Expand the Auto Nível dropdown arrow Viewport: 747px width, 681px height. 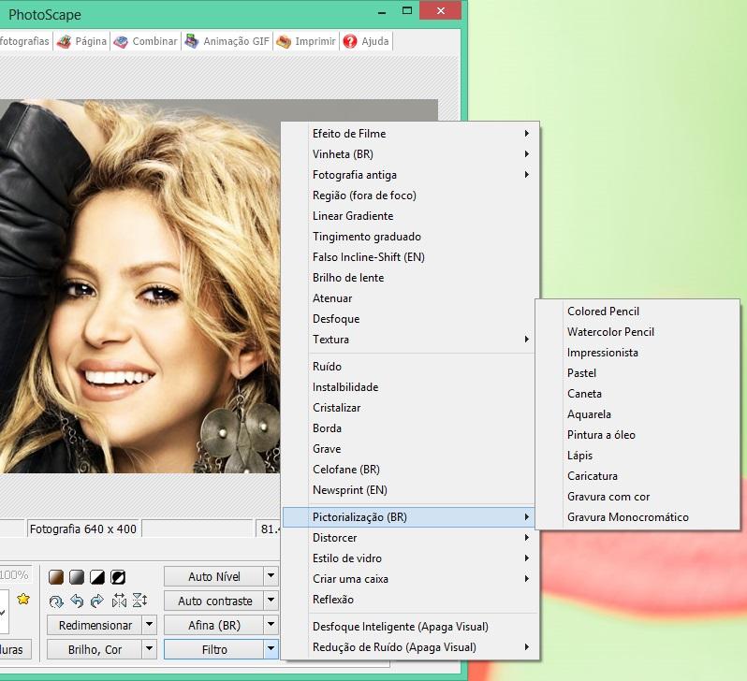click(x=271, y=576)
